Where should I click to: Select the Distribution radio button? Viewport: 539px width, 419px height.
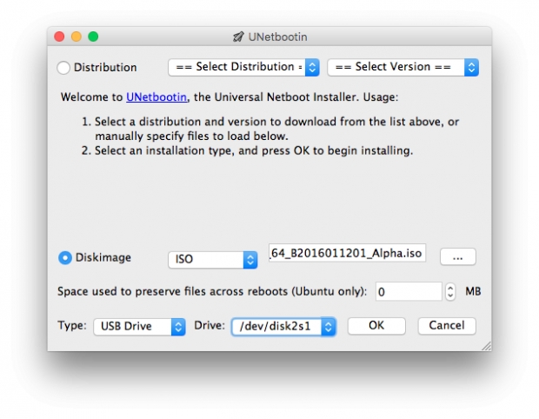pos(63,67)
